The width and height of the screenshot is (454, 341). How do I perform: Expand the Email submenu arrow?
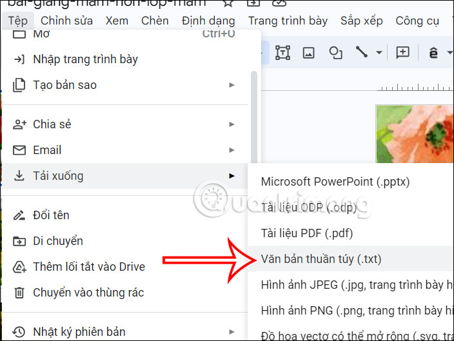[232, 150]
